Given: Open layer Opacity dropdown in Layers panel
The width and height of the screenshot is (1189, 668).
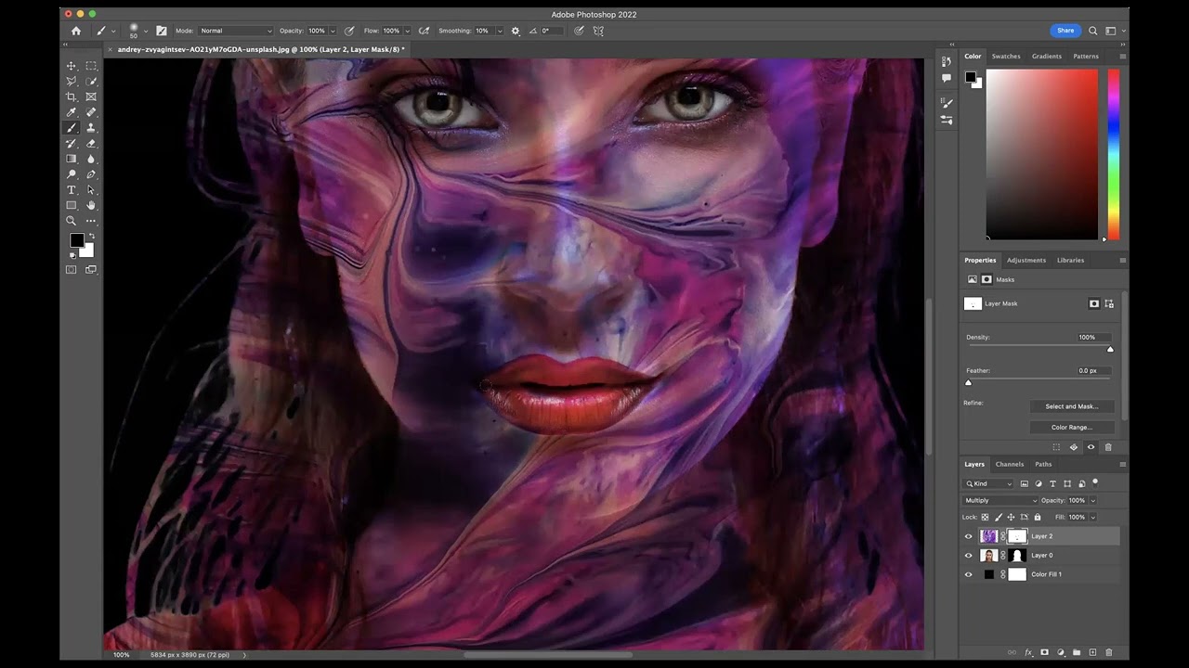Looking at the screenshot, I should click(x=1093, y=500).
